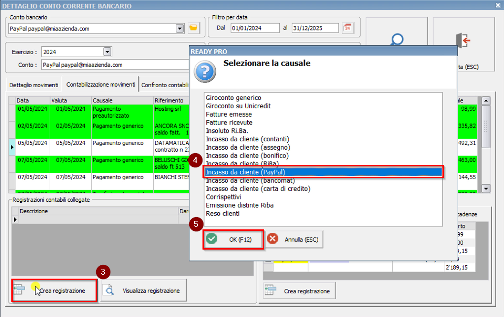Click the Hosting srl reference cell
This screenshot has height=317, width=504.
171,112
